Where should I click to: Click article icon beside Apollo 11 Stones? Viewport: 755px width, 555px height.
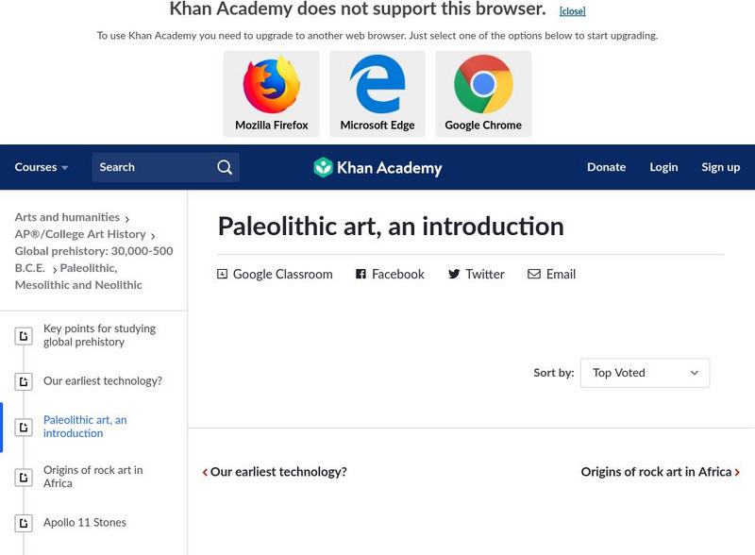point(24,523)
